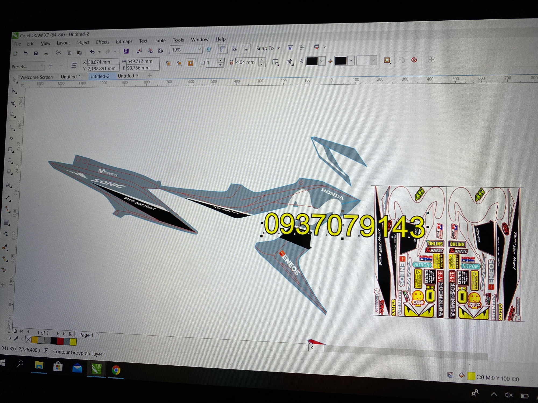Expand the outline color dropdown
Screen dimensions: 538x403
click(x=322, y=61)
